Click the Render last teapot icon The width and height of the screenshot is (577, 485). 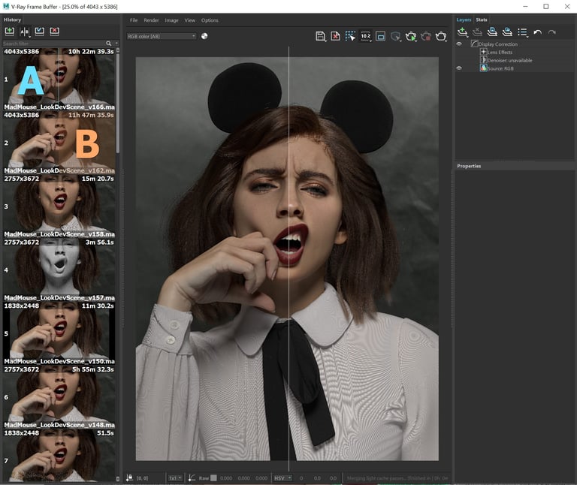coord(442,36)
